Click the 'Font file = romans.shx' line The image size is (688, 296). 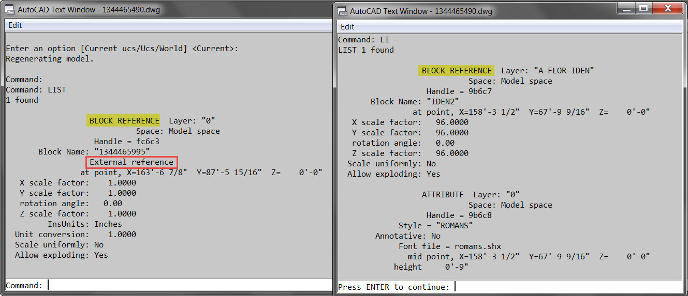(x=450, y=246)
